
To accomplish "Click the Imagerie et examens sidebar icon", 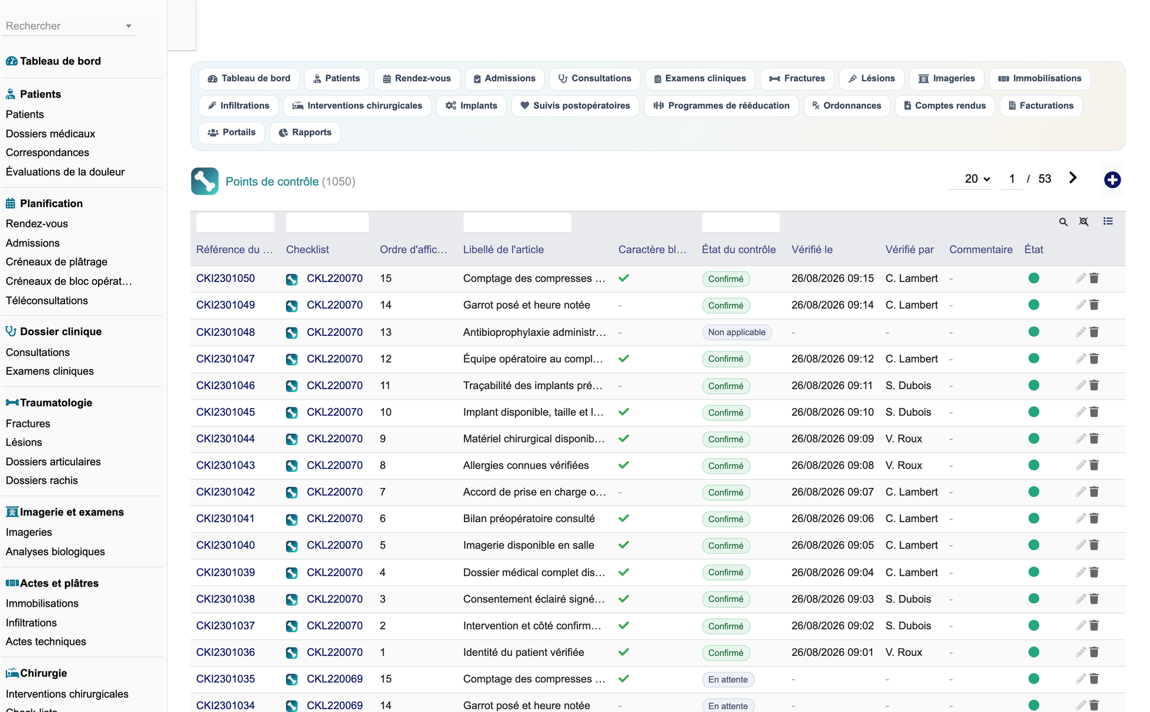I will 12,512.
